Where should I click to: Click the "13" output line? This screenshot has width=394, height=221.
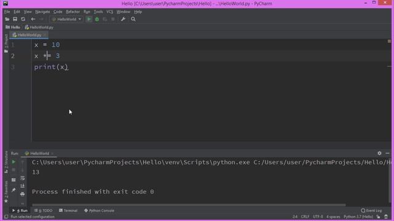36,172
